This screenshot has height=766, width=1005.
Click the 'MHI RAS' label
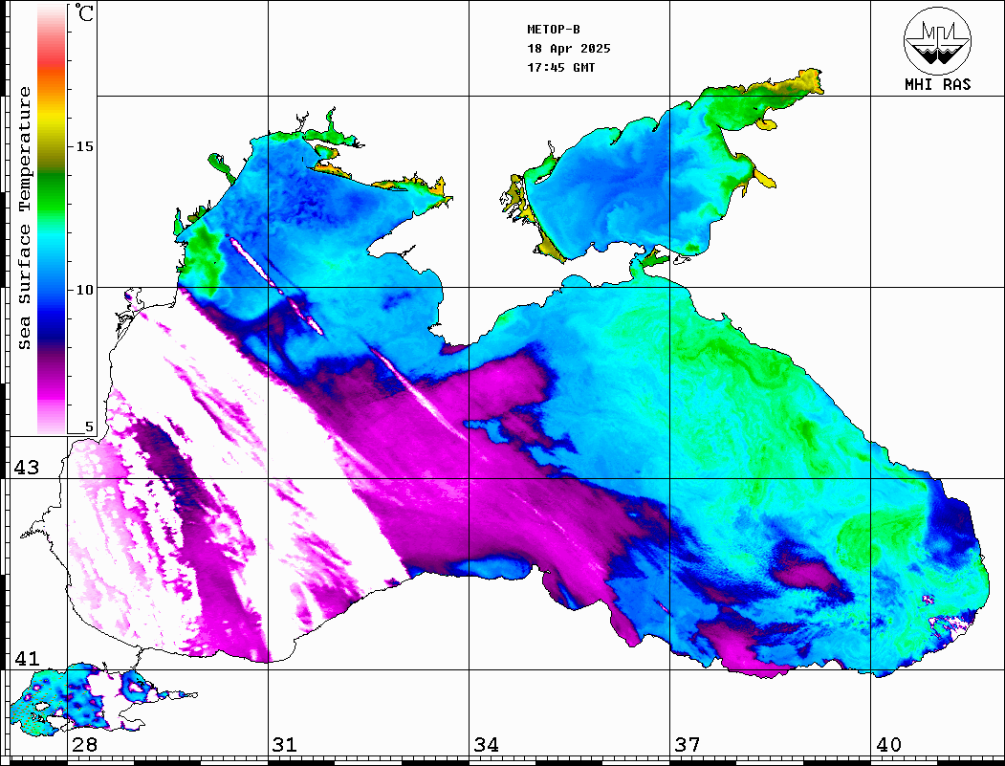click(x=937, y=84)
